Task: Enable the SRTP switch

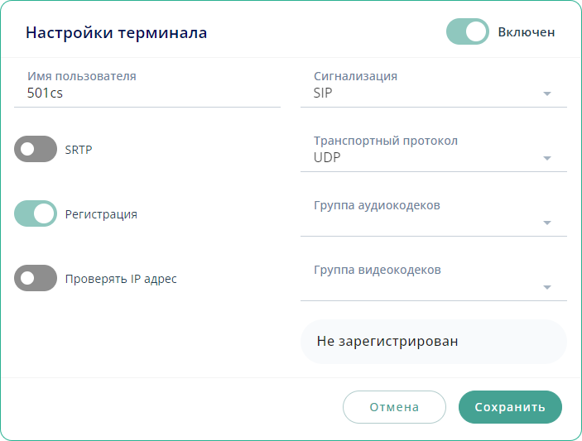Action: [36, 149]
